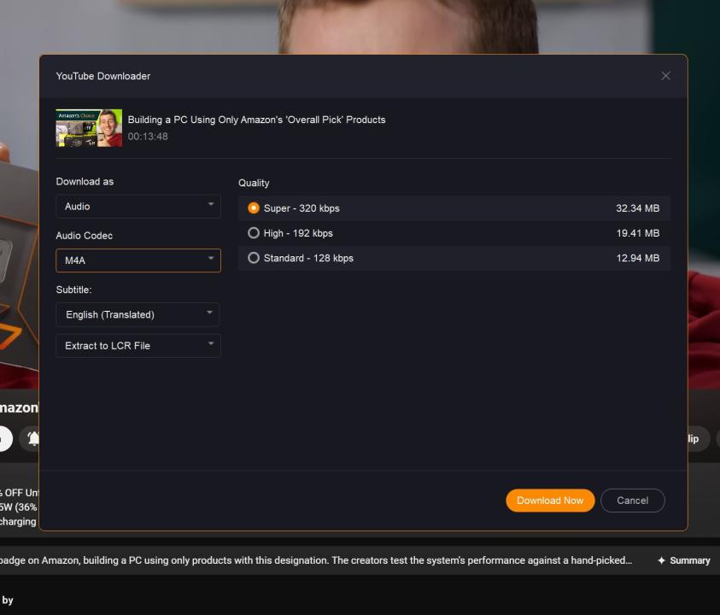Viewport: 720px width, 615px height.
Task: Click the 00:13:48 duration text
Action: pyautogui.click(x=148, y=137)
